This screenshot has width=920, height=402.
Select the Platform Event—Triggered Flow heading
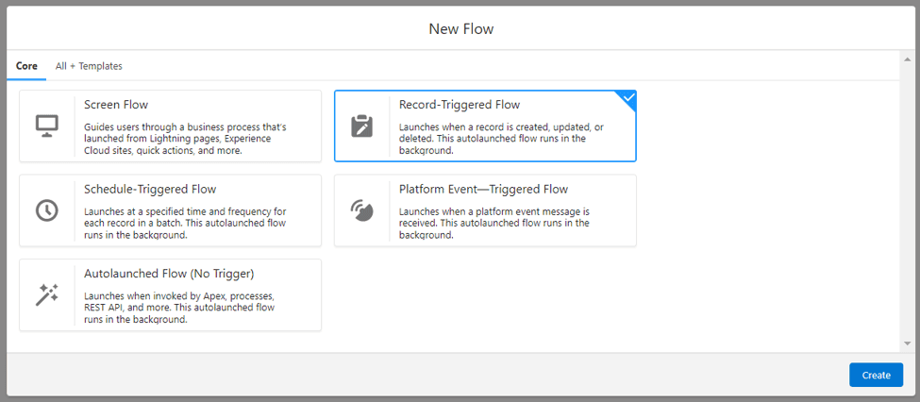483,190
